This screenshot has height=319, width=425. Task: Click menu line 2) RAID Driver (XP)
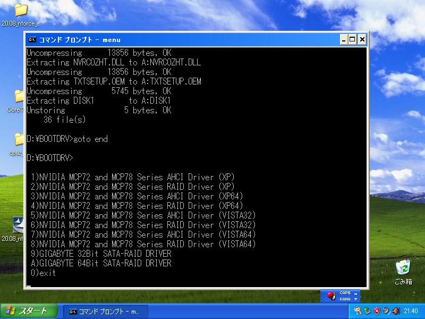tap(132, 187)
